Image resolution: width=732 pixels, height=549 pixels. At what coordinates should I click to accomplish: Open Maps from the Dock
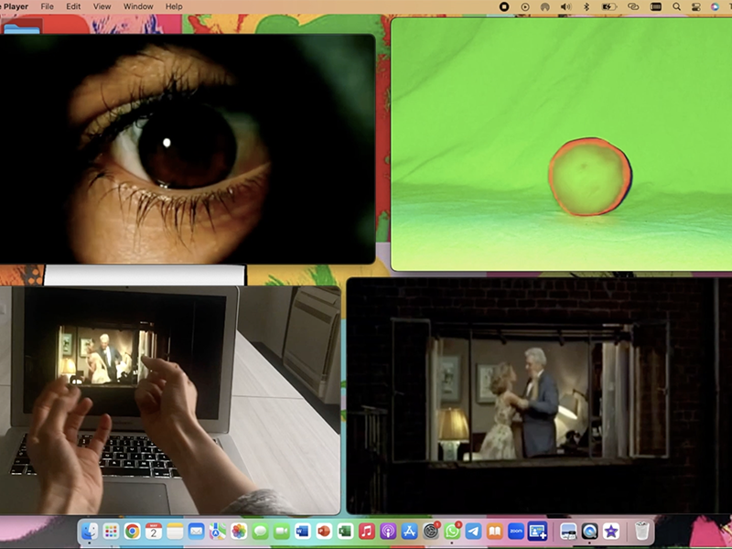[218, 531]
